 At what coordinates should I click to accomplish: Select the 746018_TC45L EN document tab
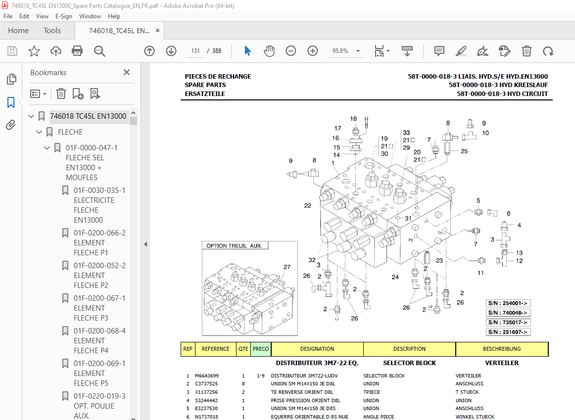tap(119, 30)
